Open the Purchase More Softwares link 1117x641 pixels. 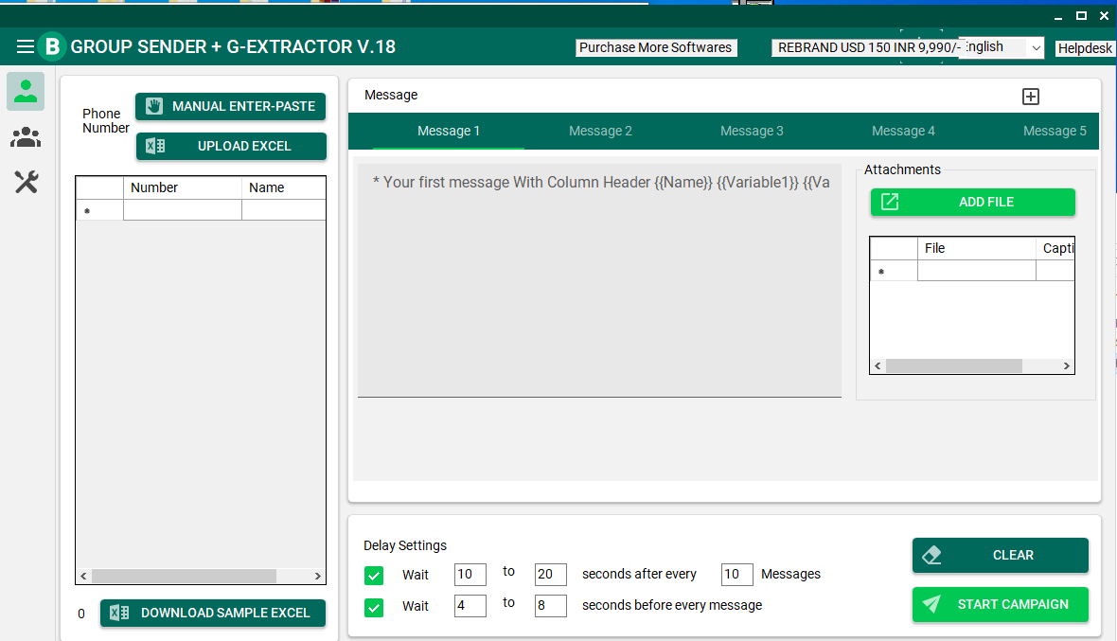tap(655, 47)
